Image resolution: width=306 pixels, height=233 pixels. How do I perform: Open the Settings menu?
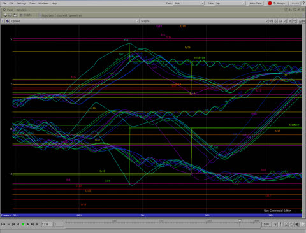[x=22, y=3]
